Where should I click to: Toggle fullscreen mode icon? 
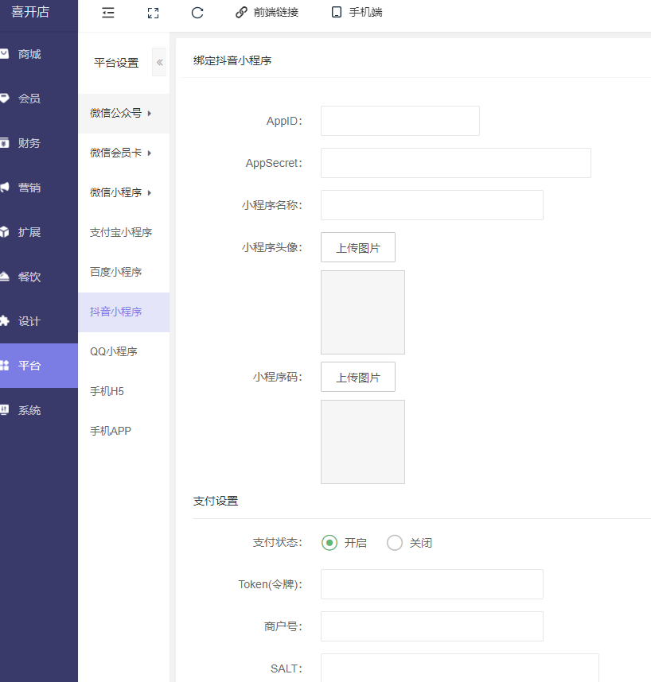tap(153, 13)
